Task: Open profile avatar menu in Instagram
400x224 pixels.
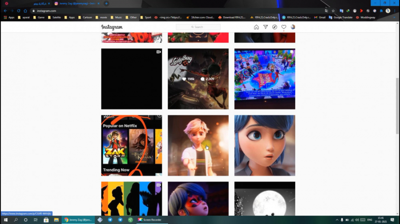Action: (x=293, y=27)
